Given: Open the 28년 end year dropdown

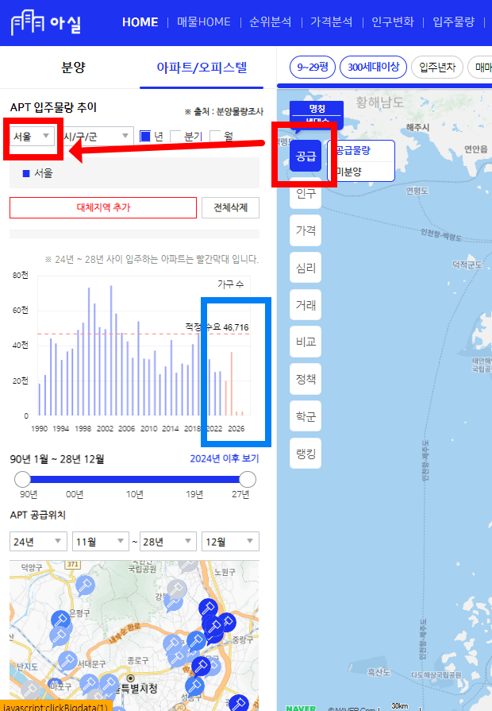Looking at the screenshot, I should click(x=168, y=542).
